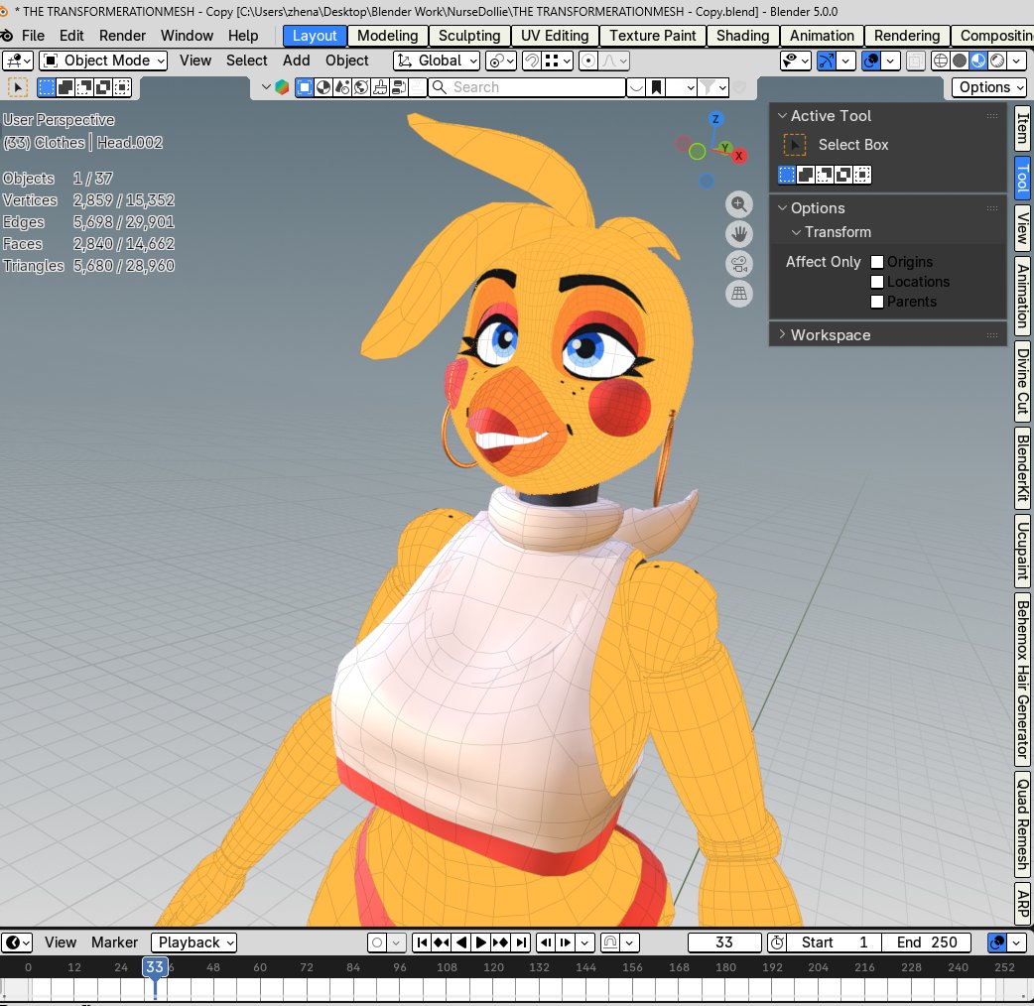Enable the Origins checkbox under Affect Only

click(x=877, y=262)
